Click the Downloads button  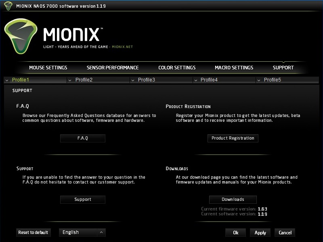(x=233, y=200)
